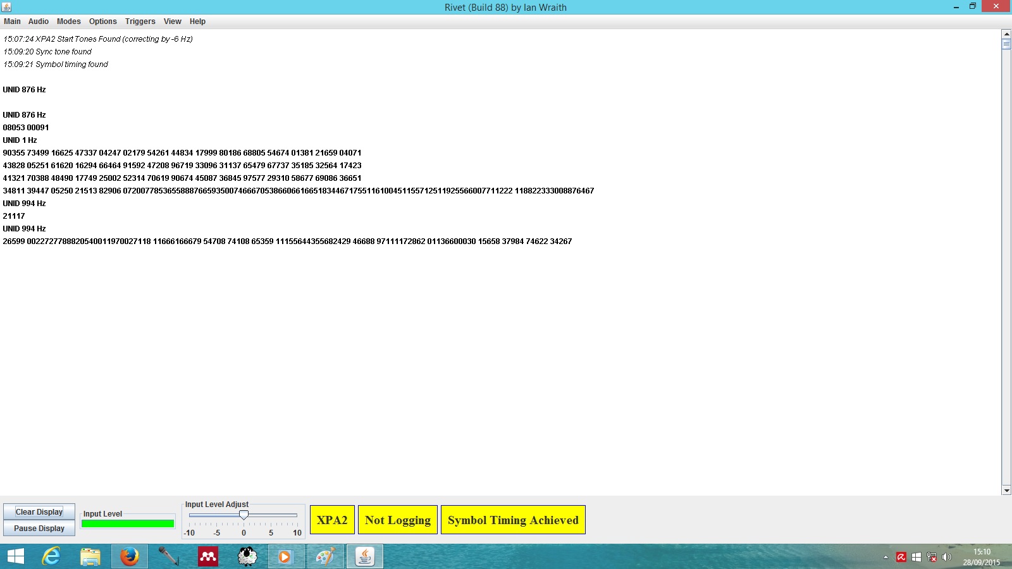Image resolution: width=1012 pixels, height=569 pixels.
Task: Open File Explorer folder icon
Action: click(x=90, y=556)
